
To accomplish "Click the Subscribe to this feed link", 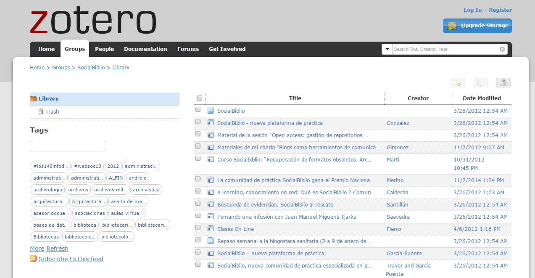I will coord(71,259).
